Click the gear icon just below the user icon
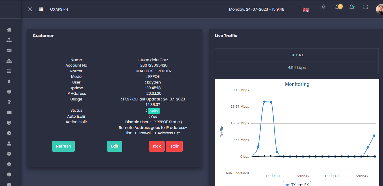This screenshot has height=186, width=383. (x=9, y=154)
